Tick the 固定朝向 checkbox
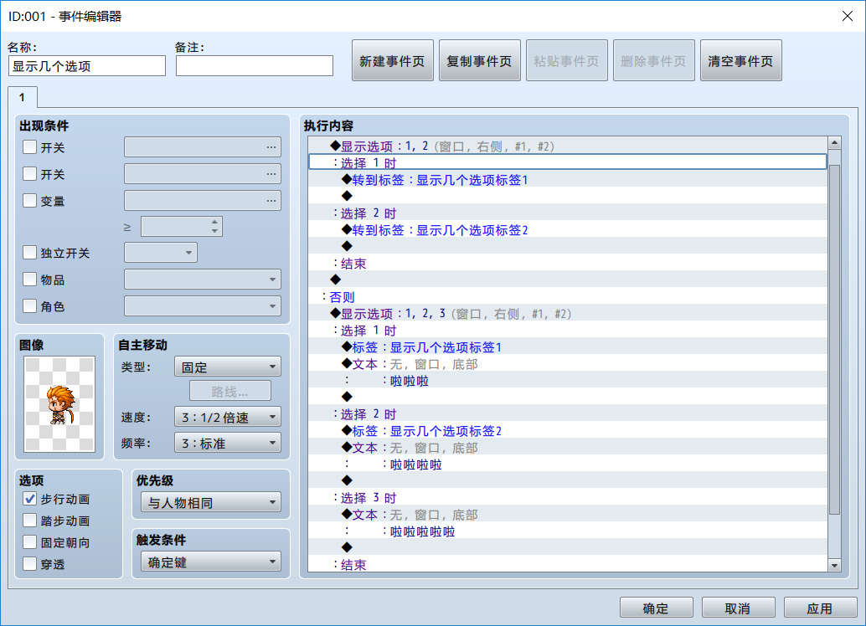This screenshot has width=866, height=626. pyautogui.click(x=30, y=542)
